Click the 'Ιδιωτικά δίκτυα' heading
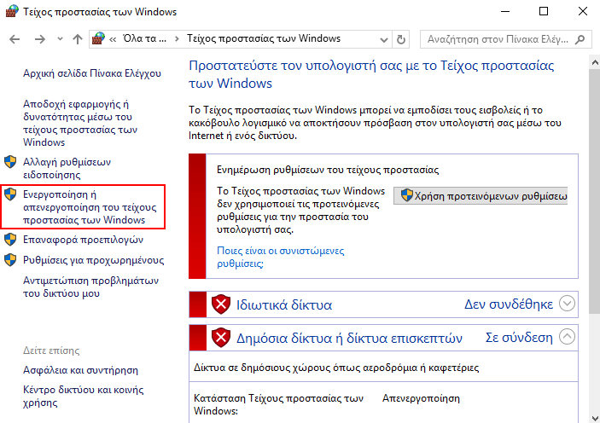The width and height of the screenshot is (600, 423). click(x=284, y=304)
